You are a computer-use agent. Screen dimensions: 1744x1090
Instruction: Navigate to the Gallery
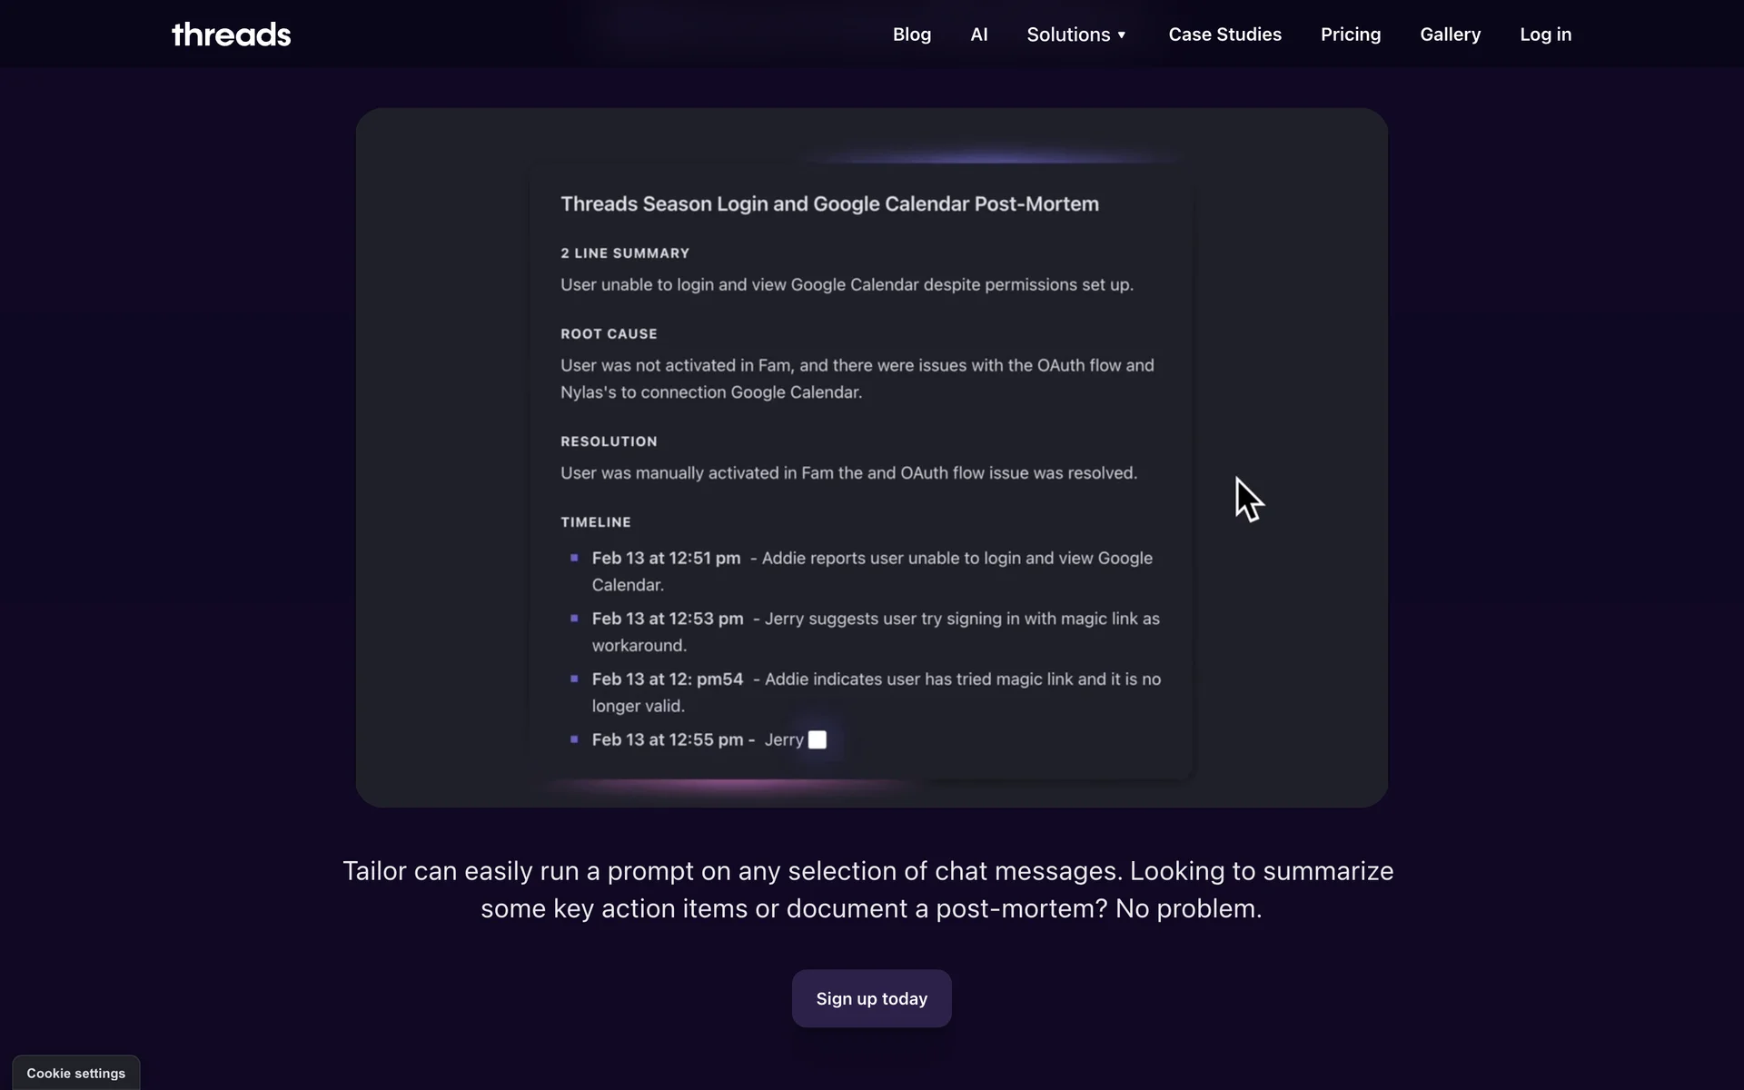[1450, 35]
